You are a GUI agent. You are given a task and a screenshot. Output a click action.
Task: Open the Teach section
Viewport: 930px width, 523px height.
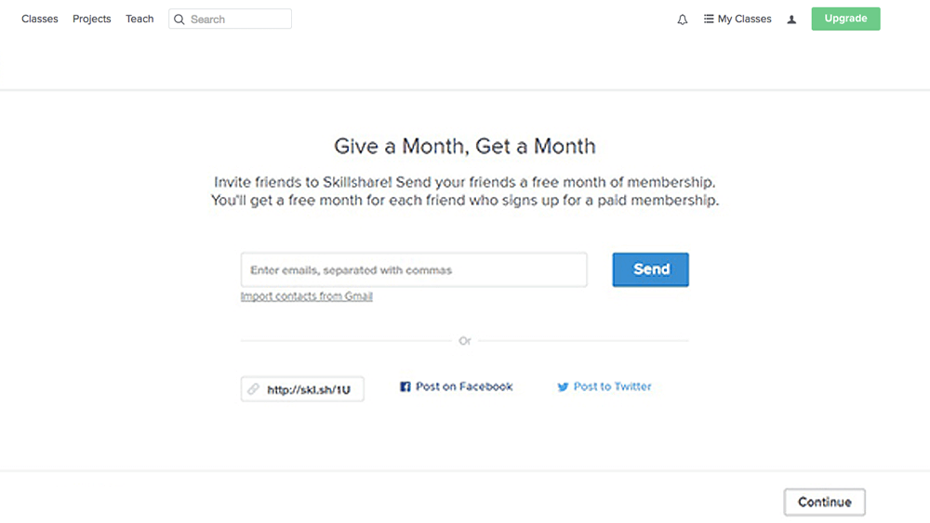point(139,19)
